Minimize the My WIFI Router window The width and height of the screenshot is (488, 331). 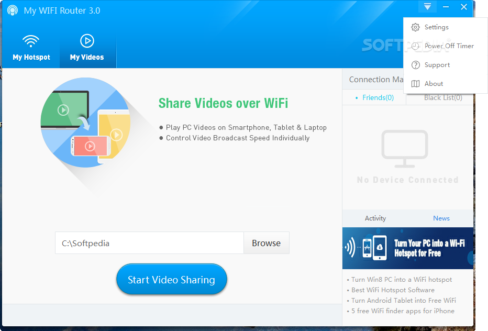(x=446, y=6)
